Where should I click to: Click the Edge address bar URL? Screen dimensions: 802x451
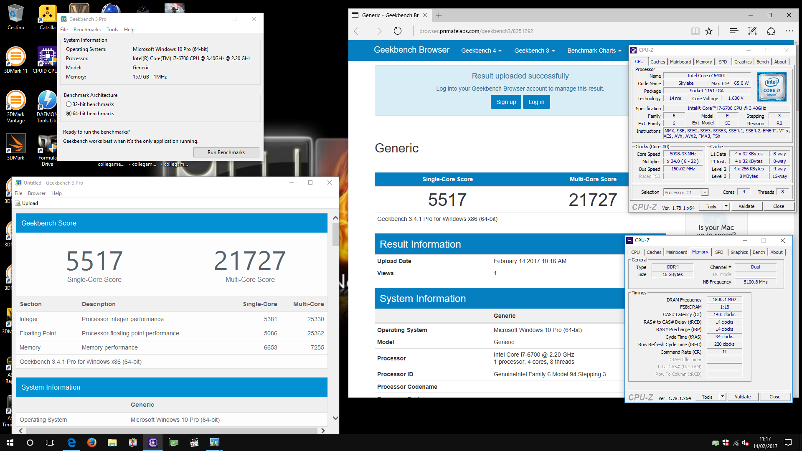(x=476, y=31)
